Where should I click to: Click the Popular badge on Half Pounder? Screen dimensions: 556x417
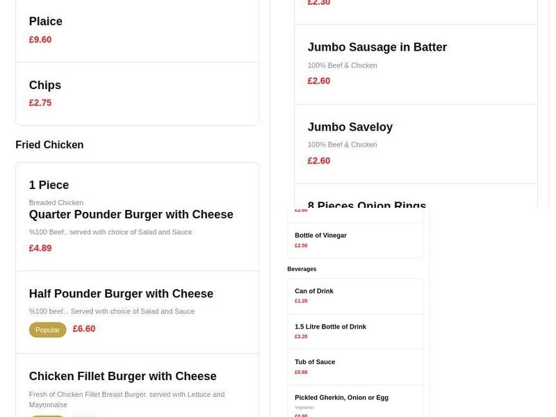point(47,329)
